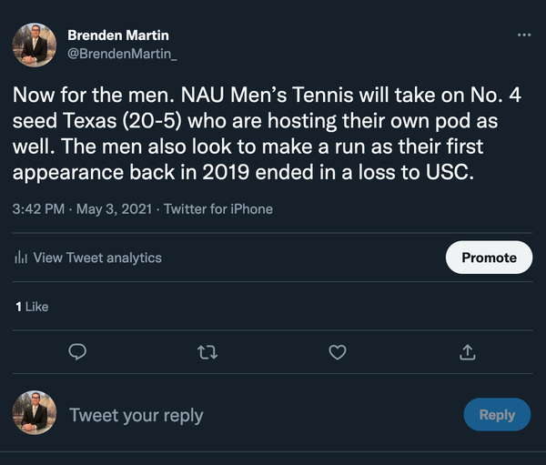The width and height of the screenshot is (546, 465).
Task: Retweet this tweet via the retweet icon
Action: click(208, 351)
